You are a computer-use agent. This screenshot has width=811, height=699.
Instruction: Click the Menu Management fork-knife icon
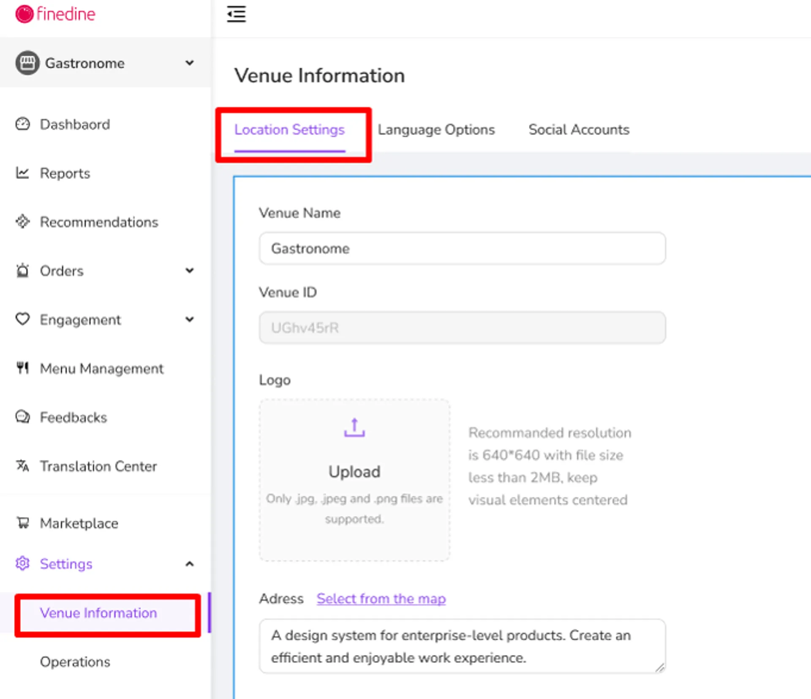[23, 368]
